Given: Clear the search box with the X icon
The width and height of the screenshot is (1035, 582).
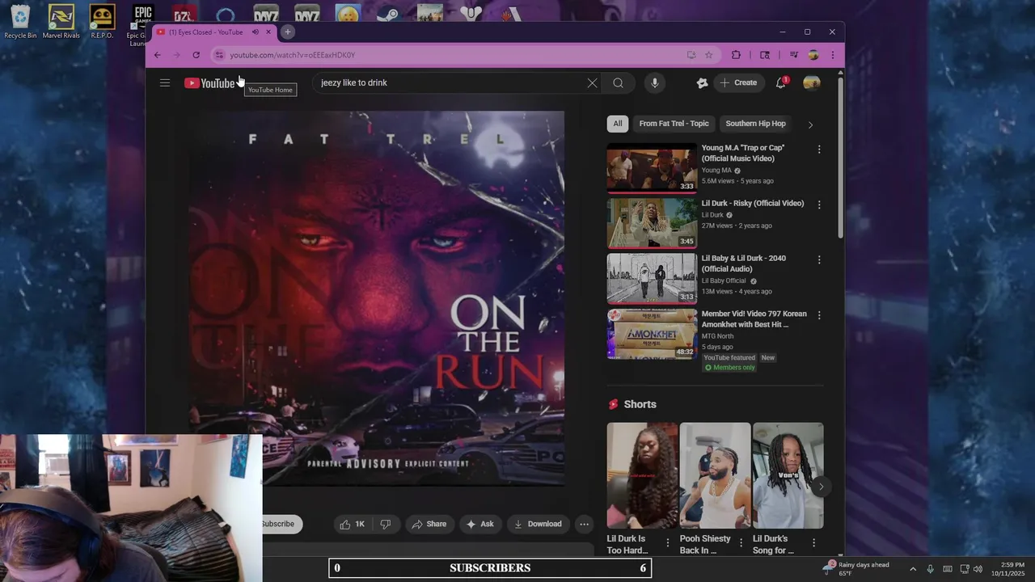Looking at the screenshot, I should point(592,82).
